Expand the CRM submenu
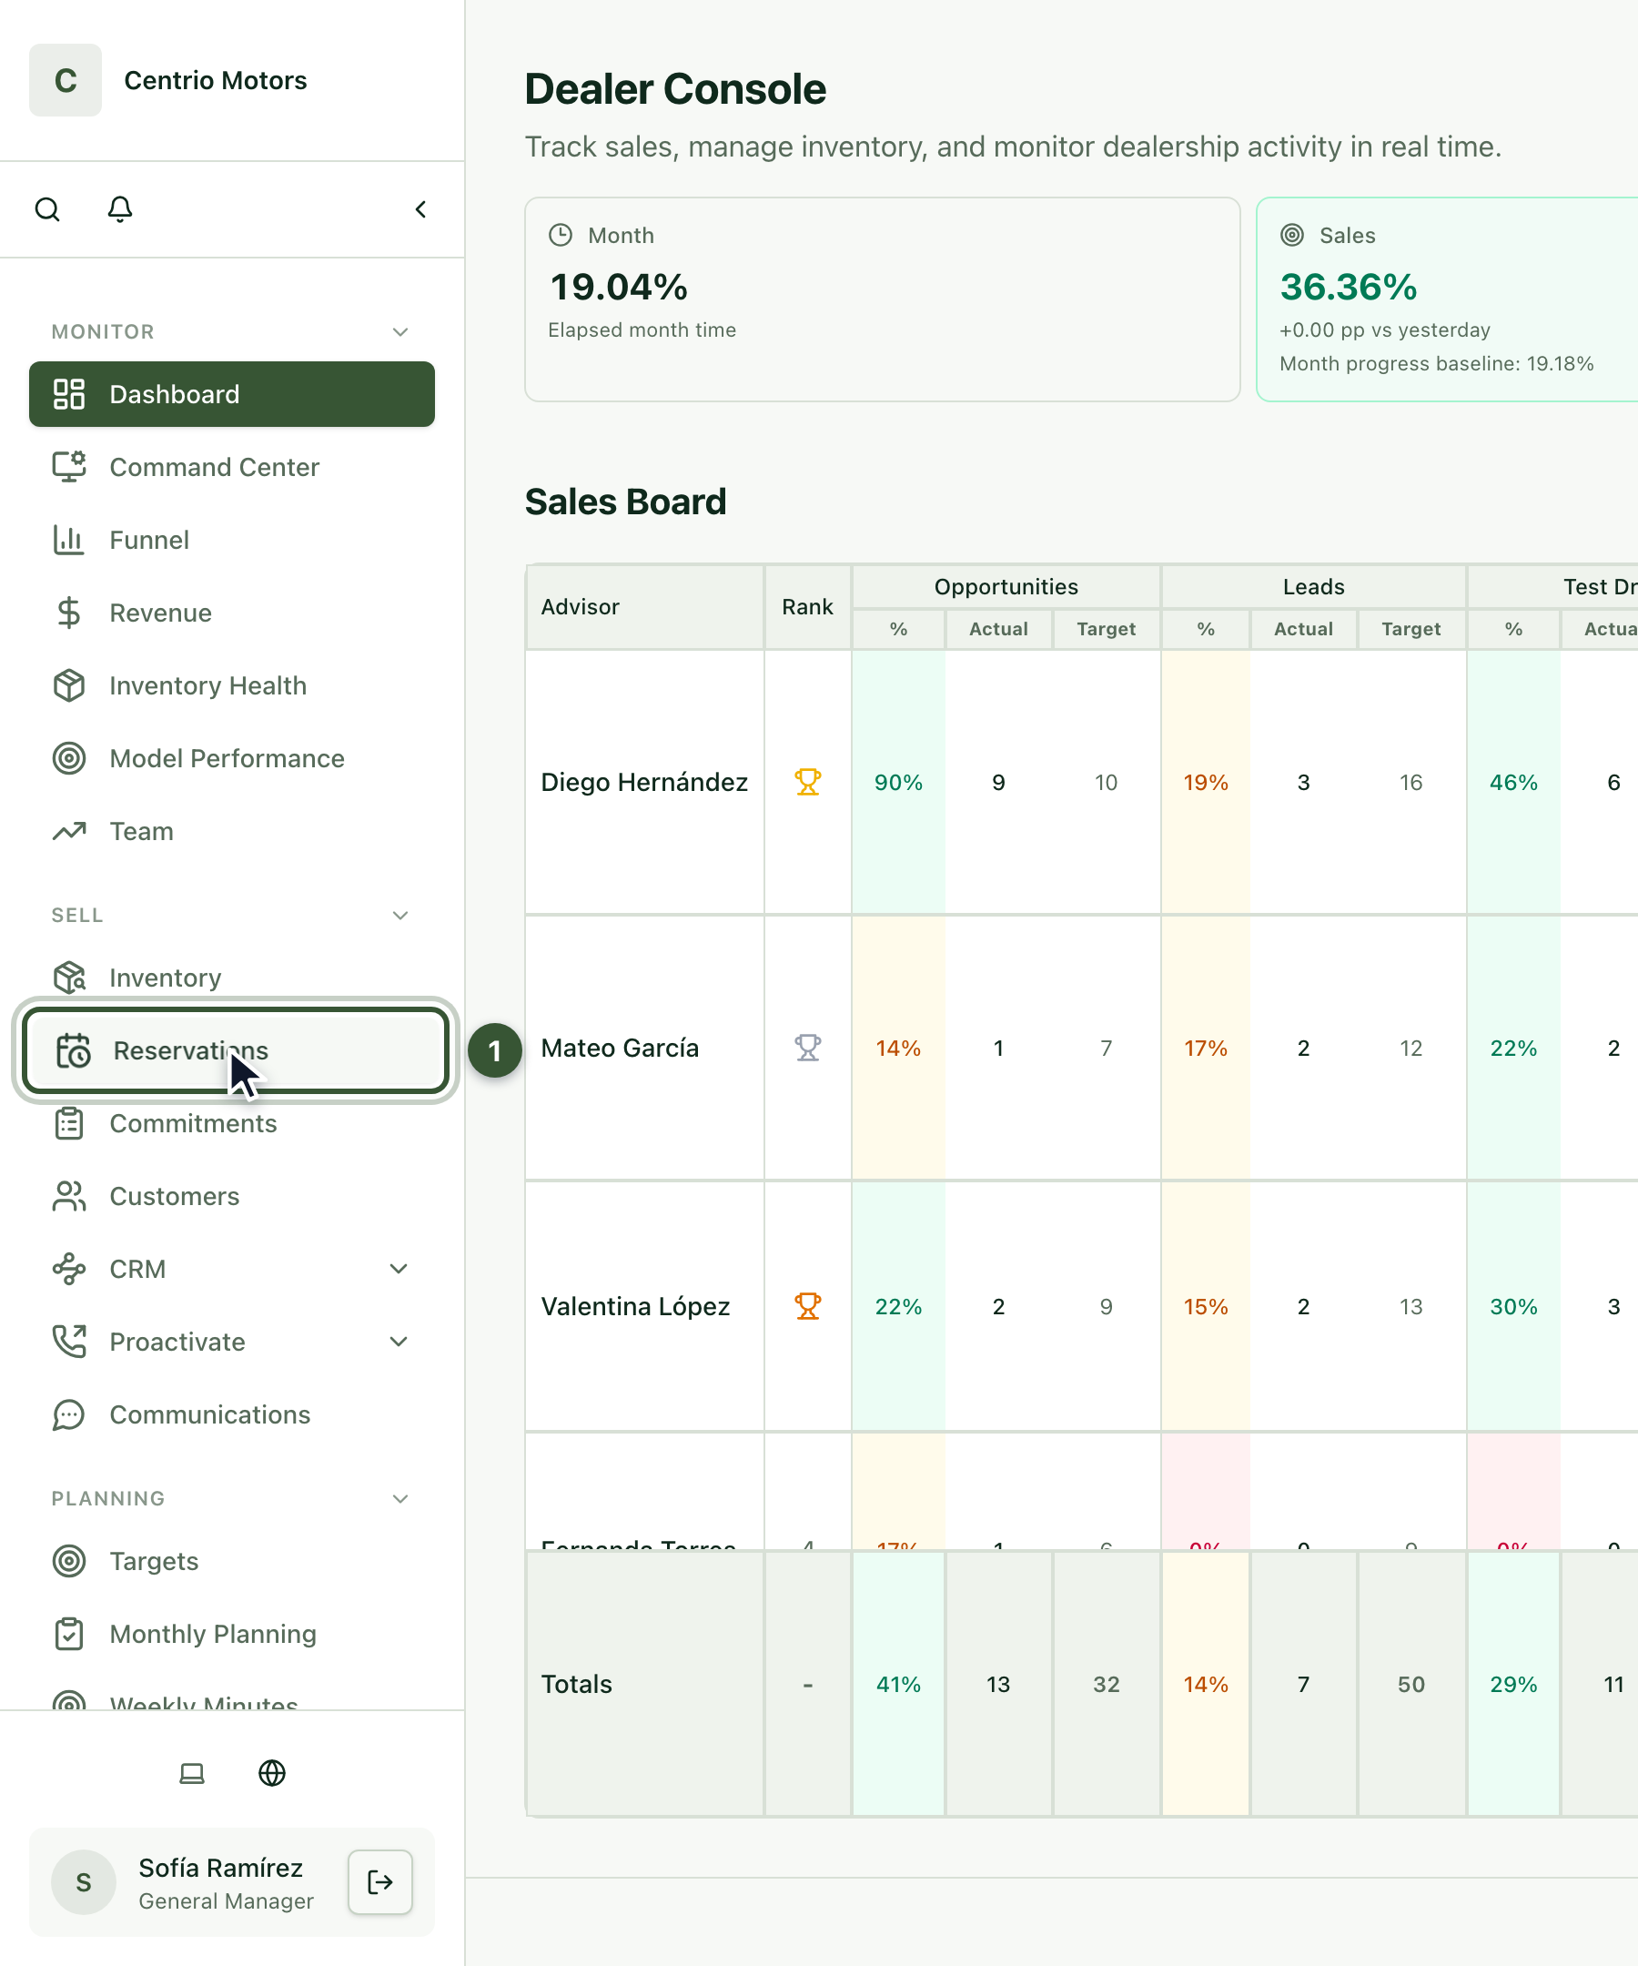 pos(399,1269)
